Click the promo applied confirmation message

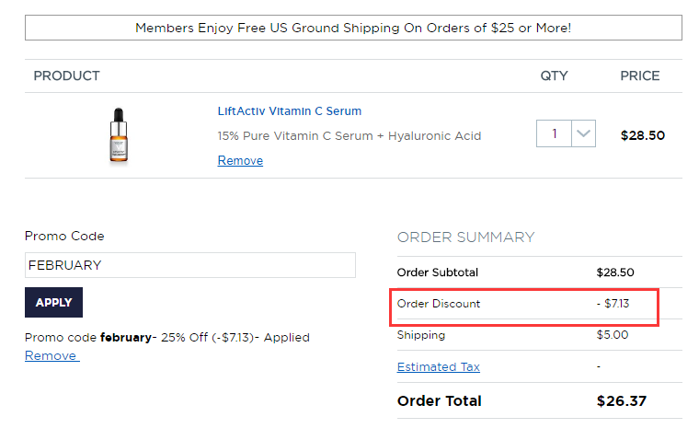(167, 337)
